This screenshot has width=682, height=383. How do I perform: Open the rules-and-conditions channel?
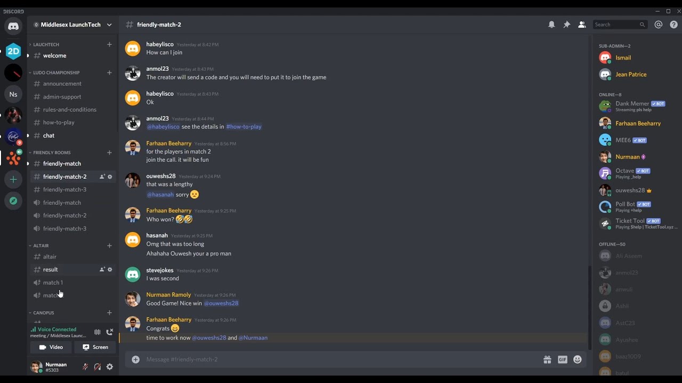coord(70,110)
